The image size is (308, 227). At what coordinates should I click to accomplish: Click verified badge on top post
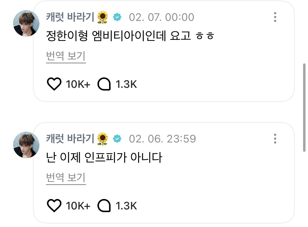click(x=117, y=17)
